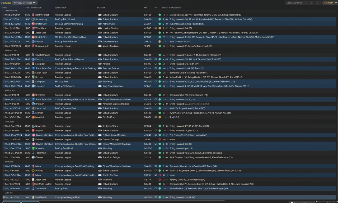Select the Arsenal club crest

[x=33, y=131]
